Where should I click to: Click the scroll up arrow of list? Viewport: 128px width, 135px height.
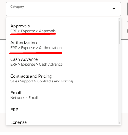[119, 19]
